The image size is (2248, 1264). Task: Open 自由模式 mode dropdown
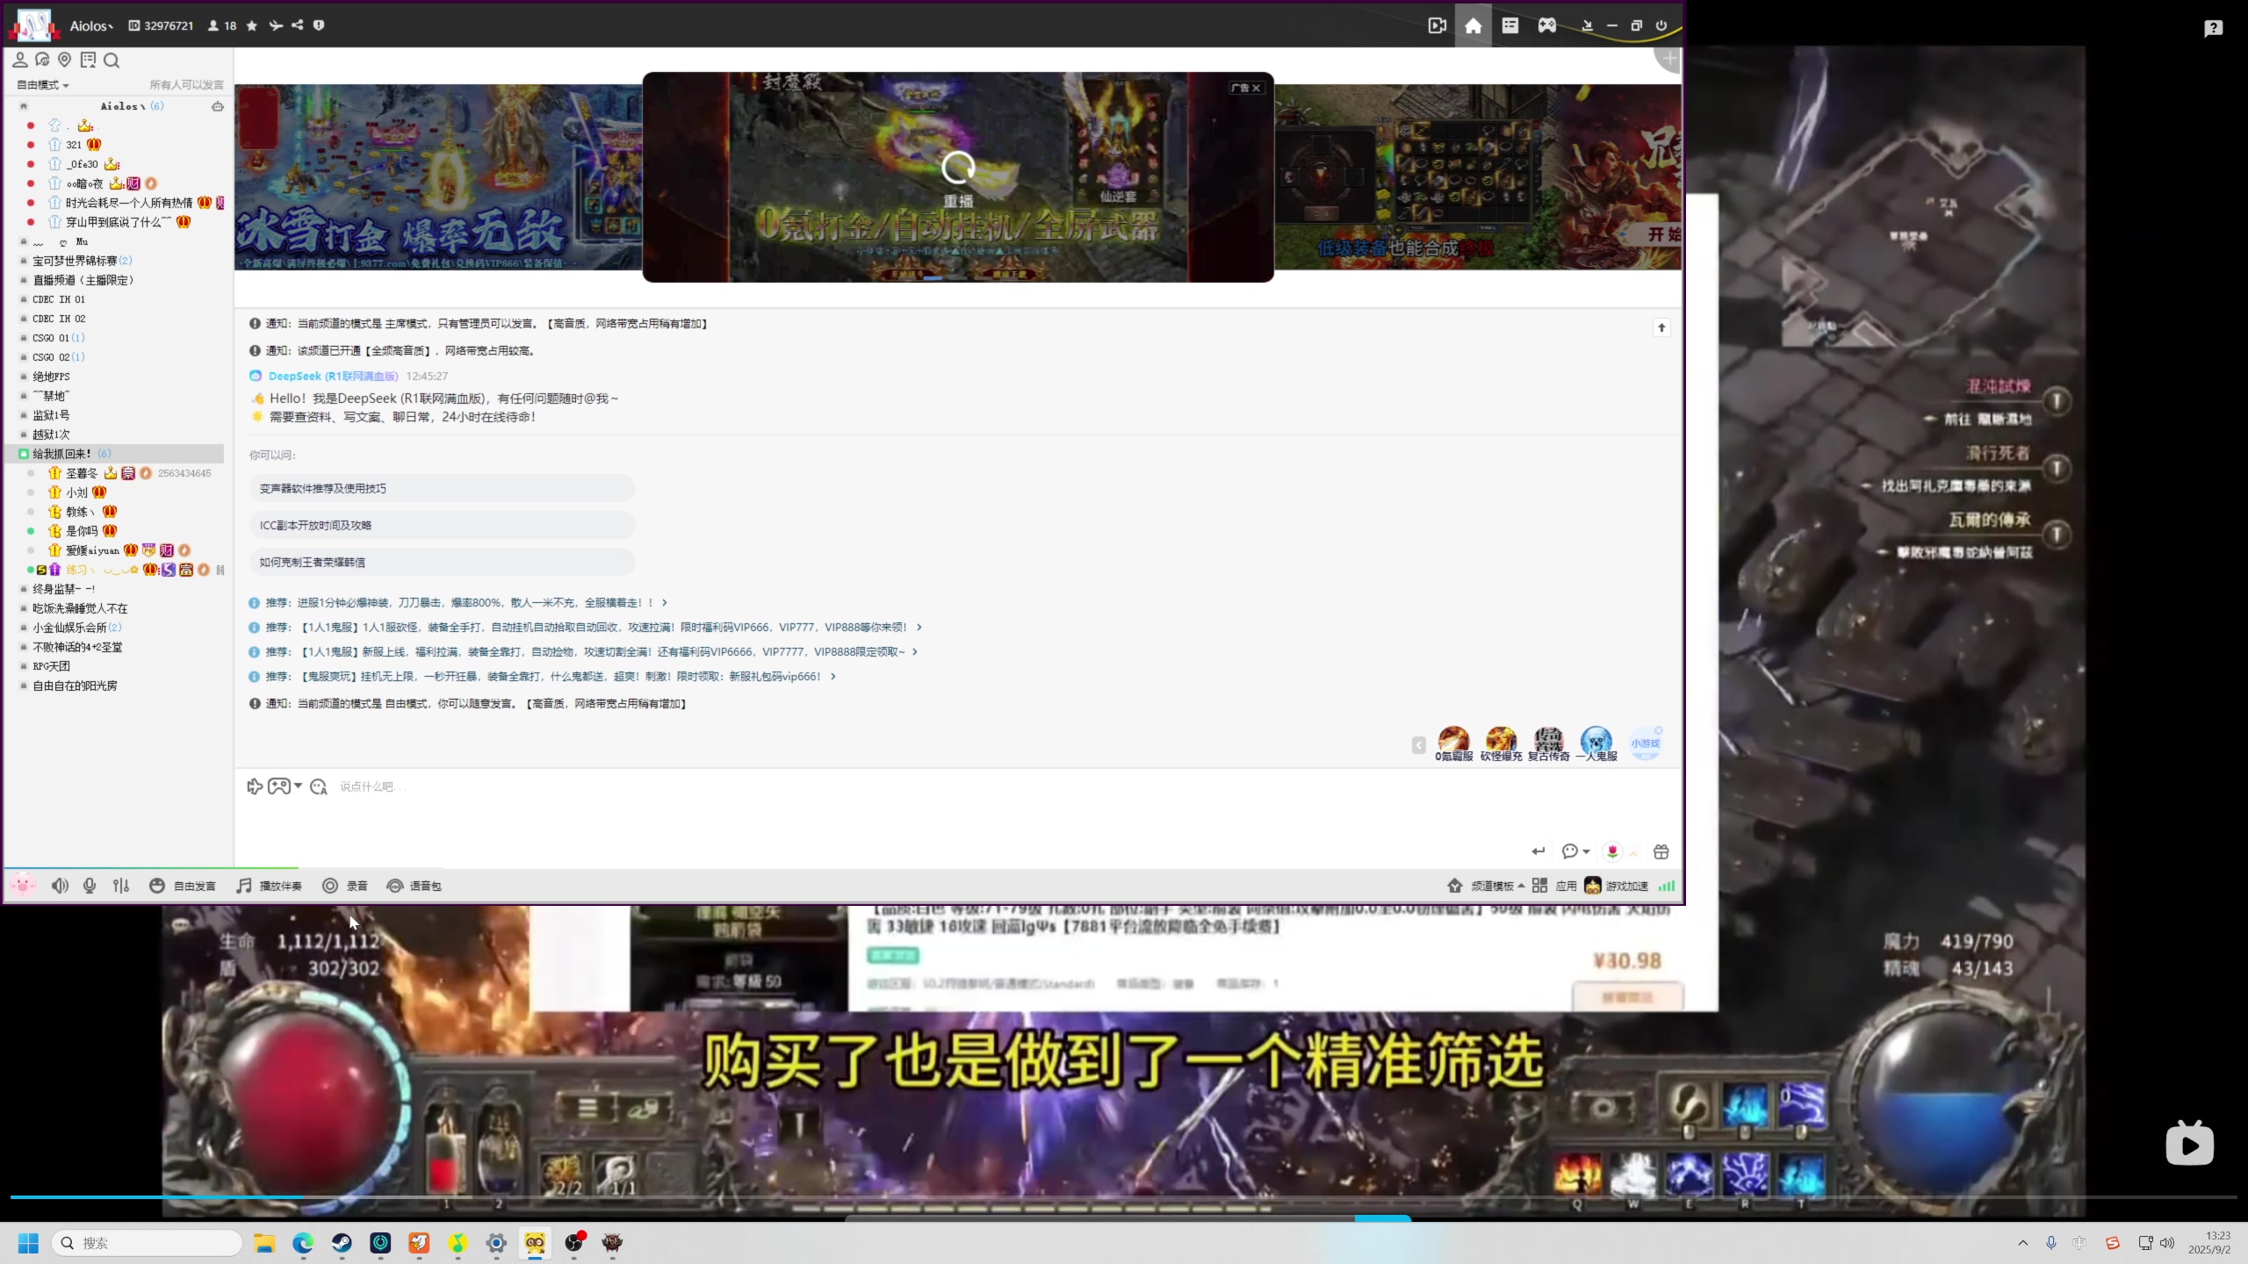pyautogui.click(x=42, y=85)
